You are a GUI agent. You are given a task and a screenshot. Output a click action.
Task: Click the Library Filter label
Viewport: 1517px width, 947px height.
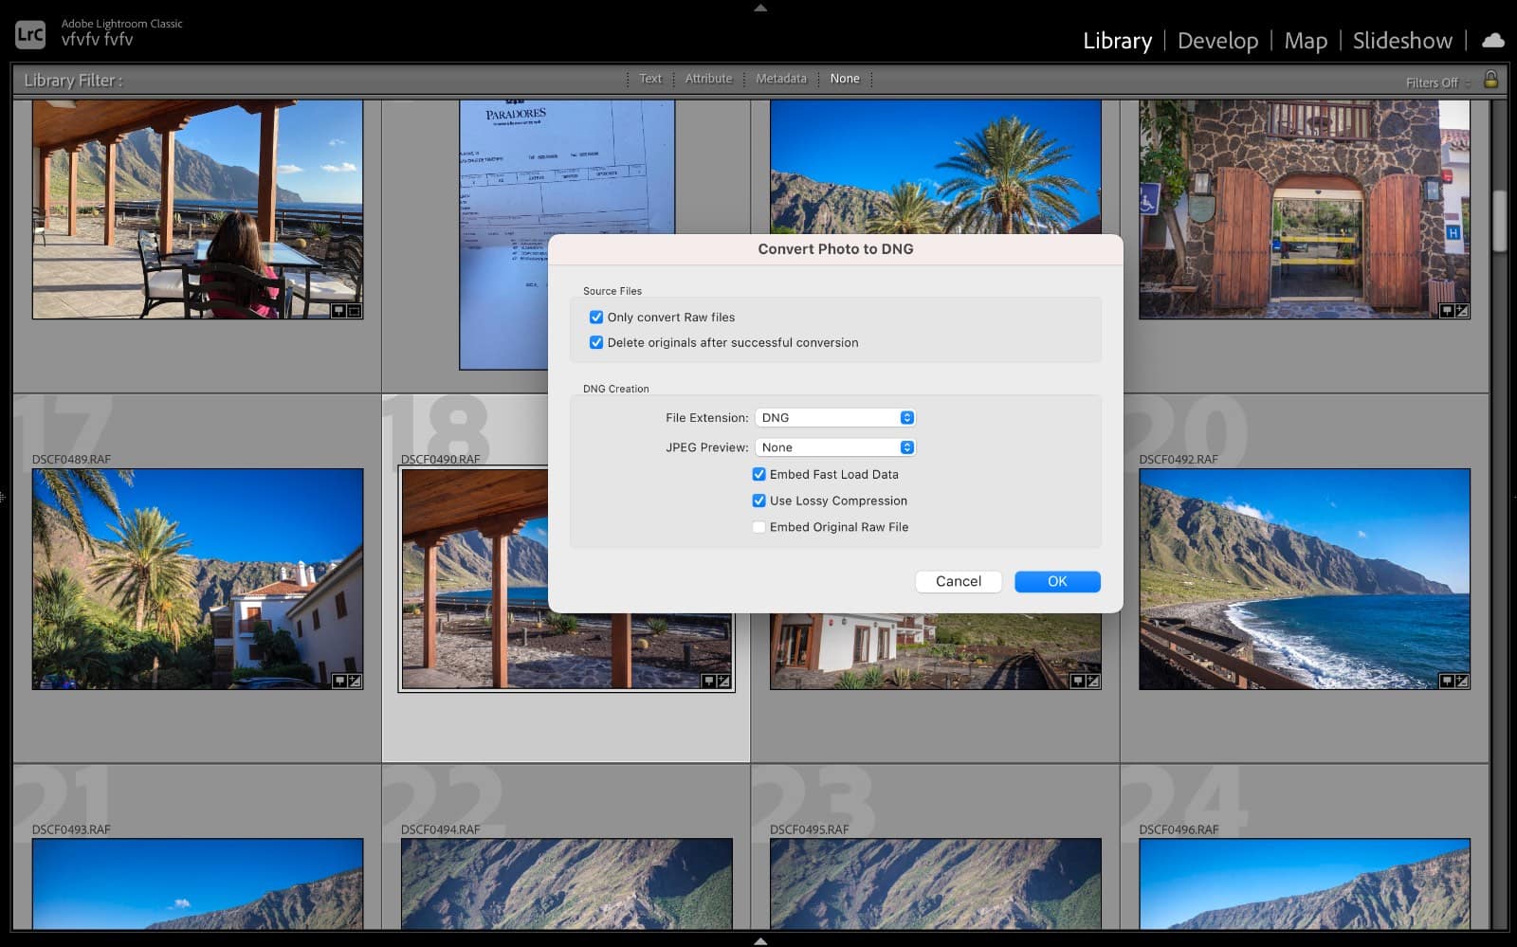[73, 81]
